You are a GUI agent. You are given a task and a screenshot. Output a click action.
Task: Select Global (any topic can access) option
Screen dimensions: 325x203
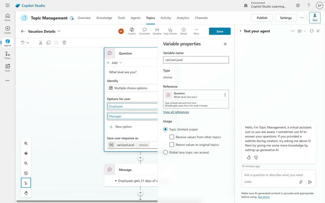point(165,152)
